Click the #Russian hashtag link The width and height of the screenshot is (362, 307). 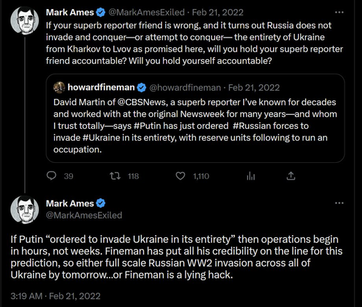252,126
